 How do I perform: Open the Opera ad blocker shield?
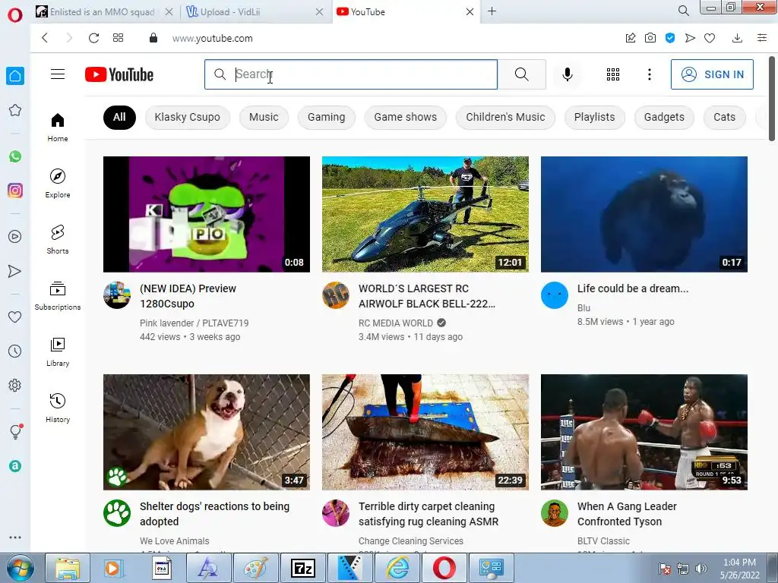click(x=670, y=38)
